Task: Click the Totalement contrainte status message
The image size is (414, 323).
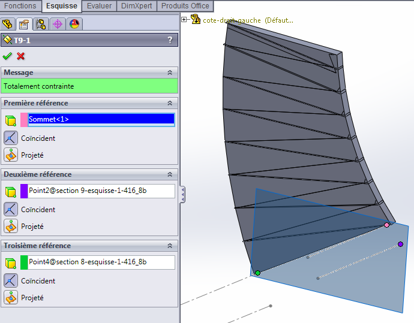Action: click(x=89, y=86)
